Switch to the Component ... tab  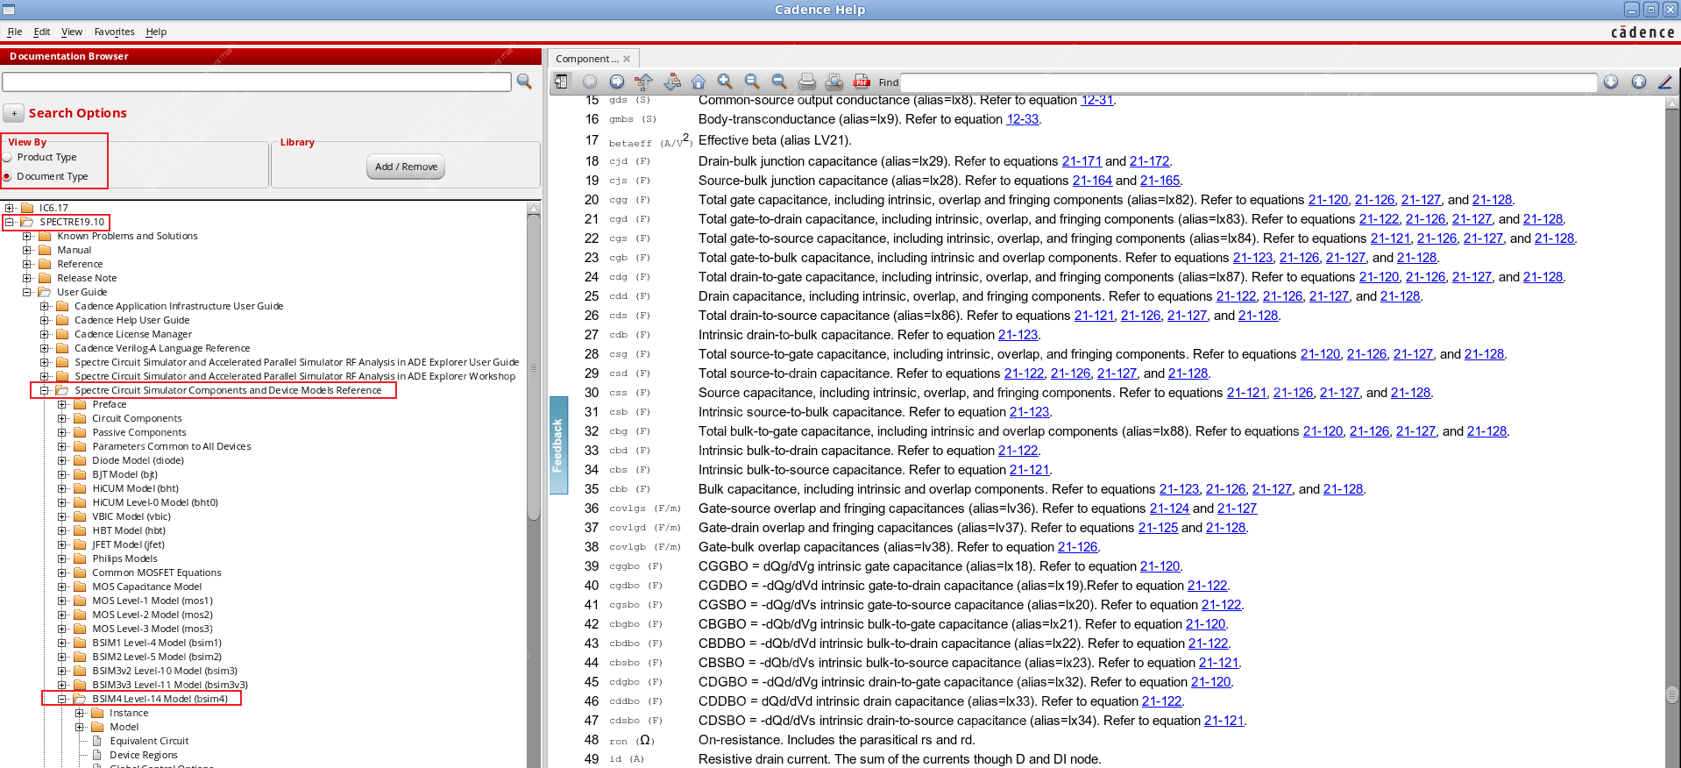tap(586, 59)
